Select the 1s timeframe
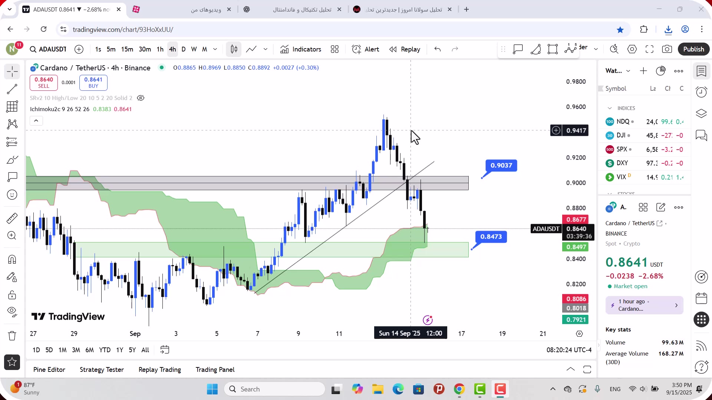 click(98, 49)
